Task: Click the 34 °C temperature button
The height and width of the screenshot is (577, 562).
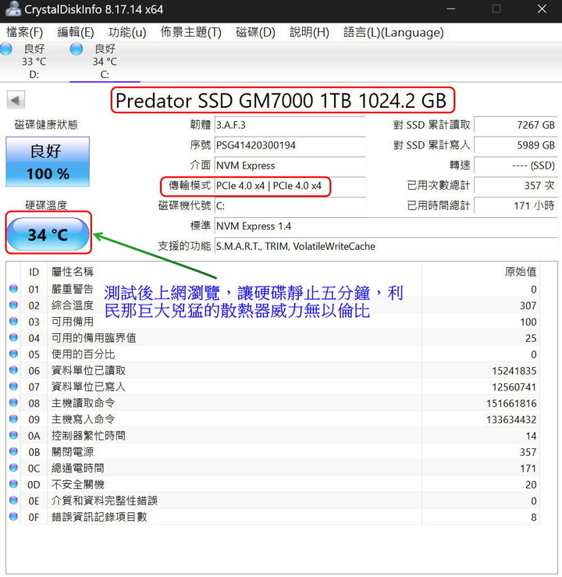Action: pyautogui.click(x=48, y=234)
